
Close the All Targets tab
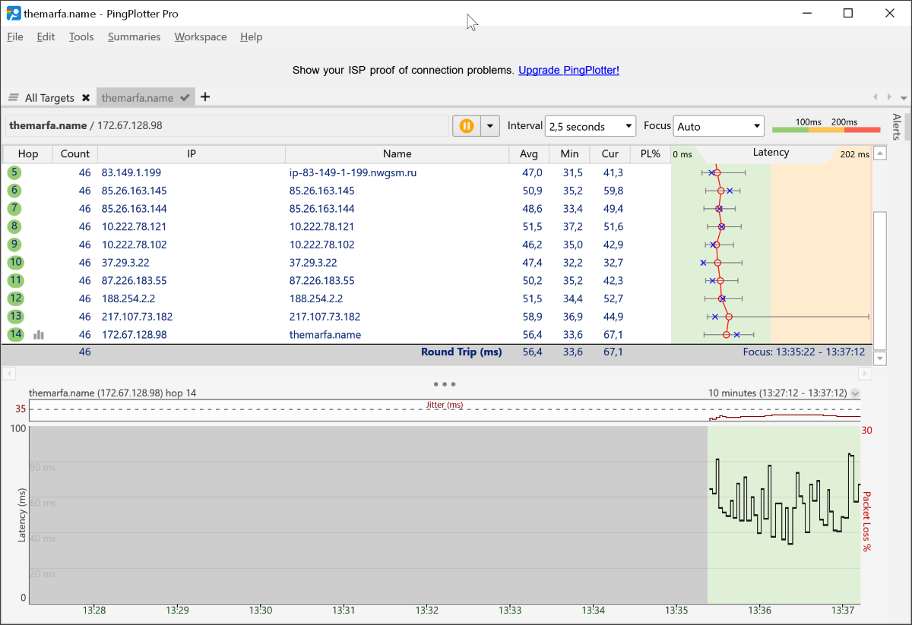[x=86, y=98]
